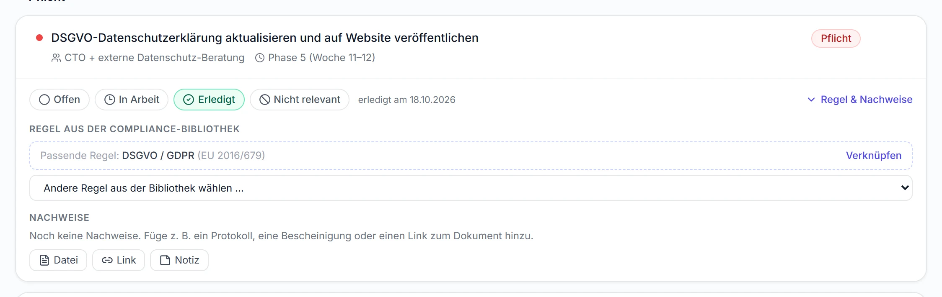
Task: Open the 'Andere Regel aus der Bibliothek wählen' dropdown
Action: tap(471, 188)
